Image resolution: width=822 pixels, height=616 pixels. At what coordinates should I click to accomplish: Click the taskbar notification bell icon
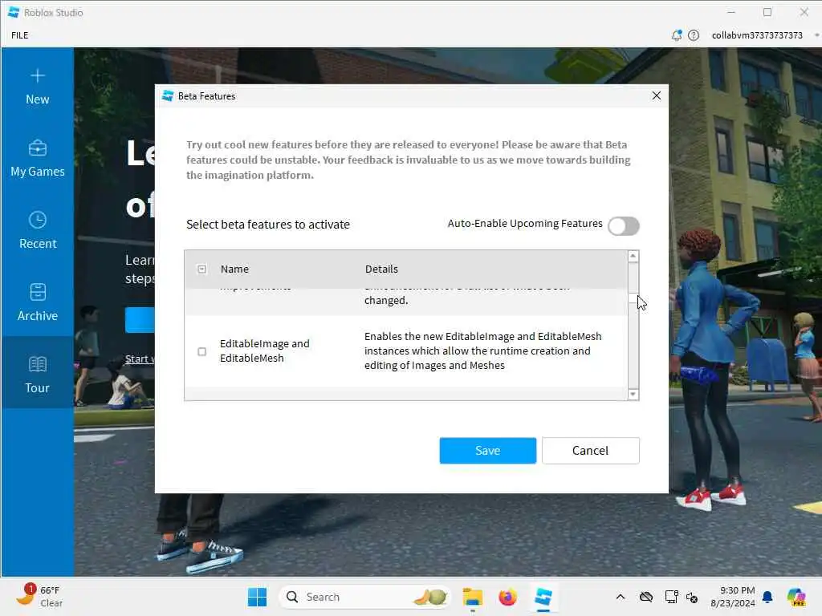(767, 597)
